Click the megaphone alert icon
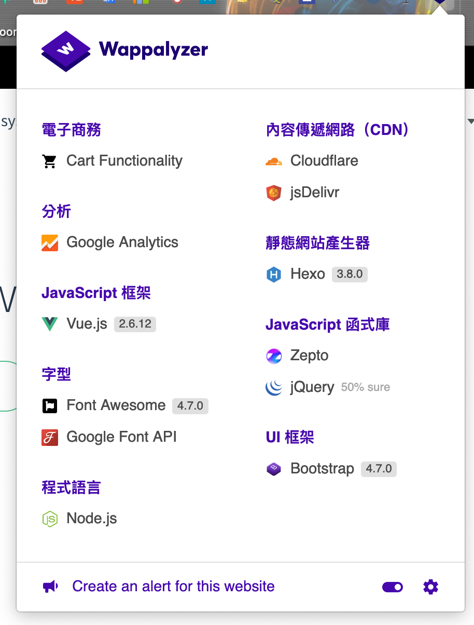This screenshot has height=625, width=474. 50,587
